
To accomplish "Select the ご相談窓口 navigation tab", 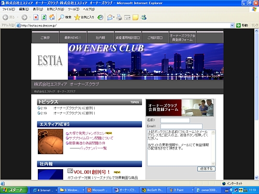I will coord(155,37).
